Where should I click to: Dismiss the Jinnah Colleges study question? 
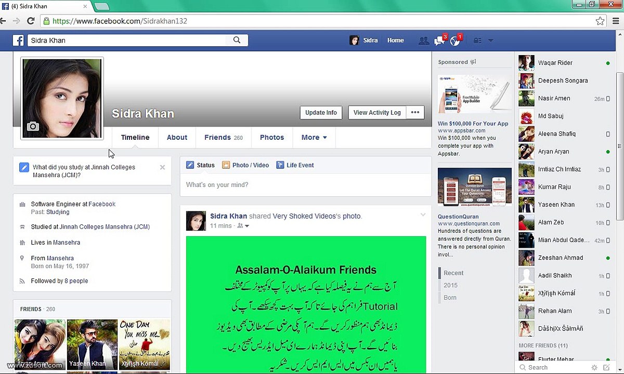[x=162, y=167]
